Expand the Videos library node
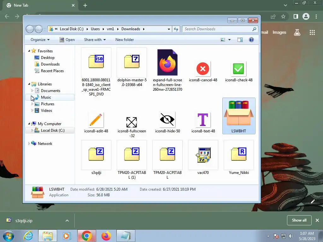323x242 pixels. coord(32,111)
